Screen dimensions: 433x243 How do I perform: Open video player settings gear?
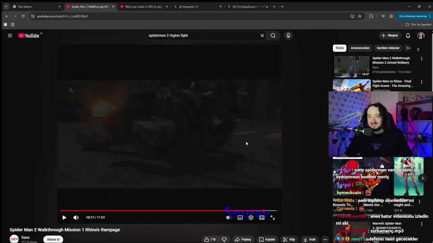[251, 218]
